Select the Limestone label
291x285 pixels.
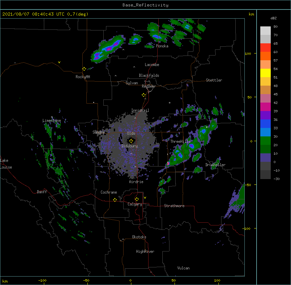[52, 120]
